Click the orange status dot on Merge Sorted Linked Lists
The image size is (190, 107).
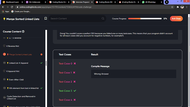click(x=41, y=54)
